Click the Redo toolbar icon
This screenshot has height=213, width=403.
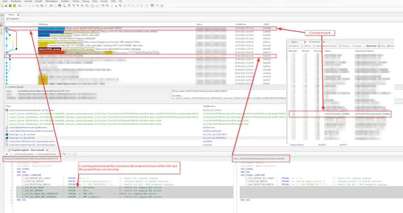pos(29,6)
